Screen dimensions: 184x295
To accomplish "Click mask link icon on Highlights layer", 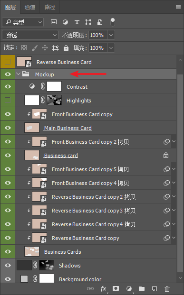I will coord(43,100).
